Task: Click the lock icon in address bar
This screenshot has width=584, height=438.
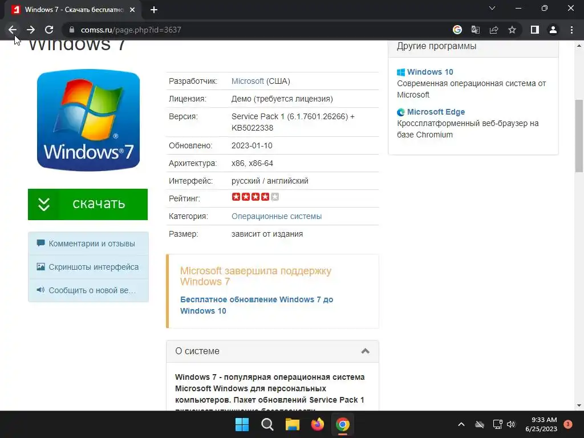Action: tap(72, 30)
